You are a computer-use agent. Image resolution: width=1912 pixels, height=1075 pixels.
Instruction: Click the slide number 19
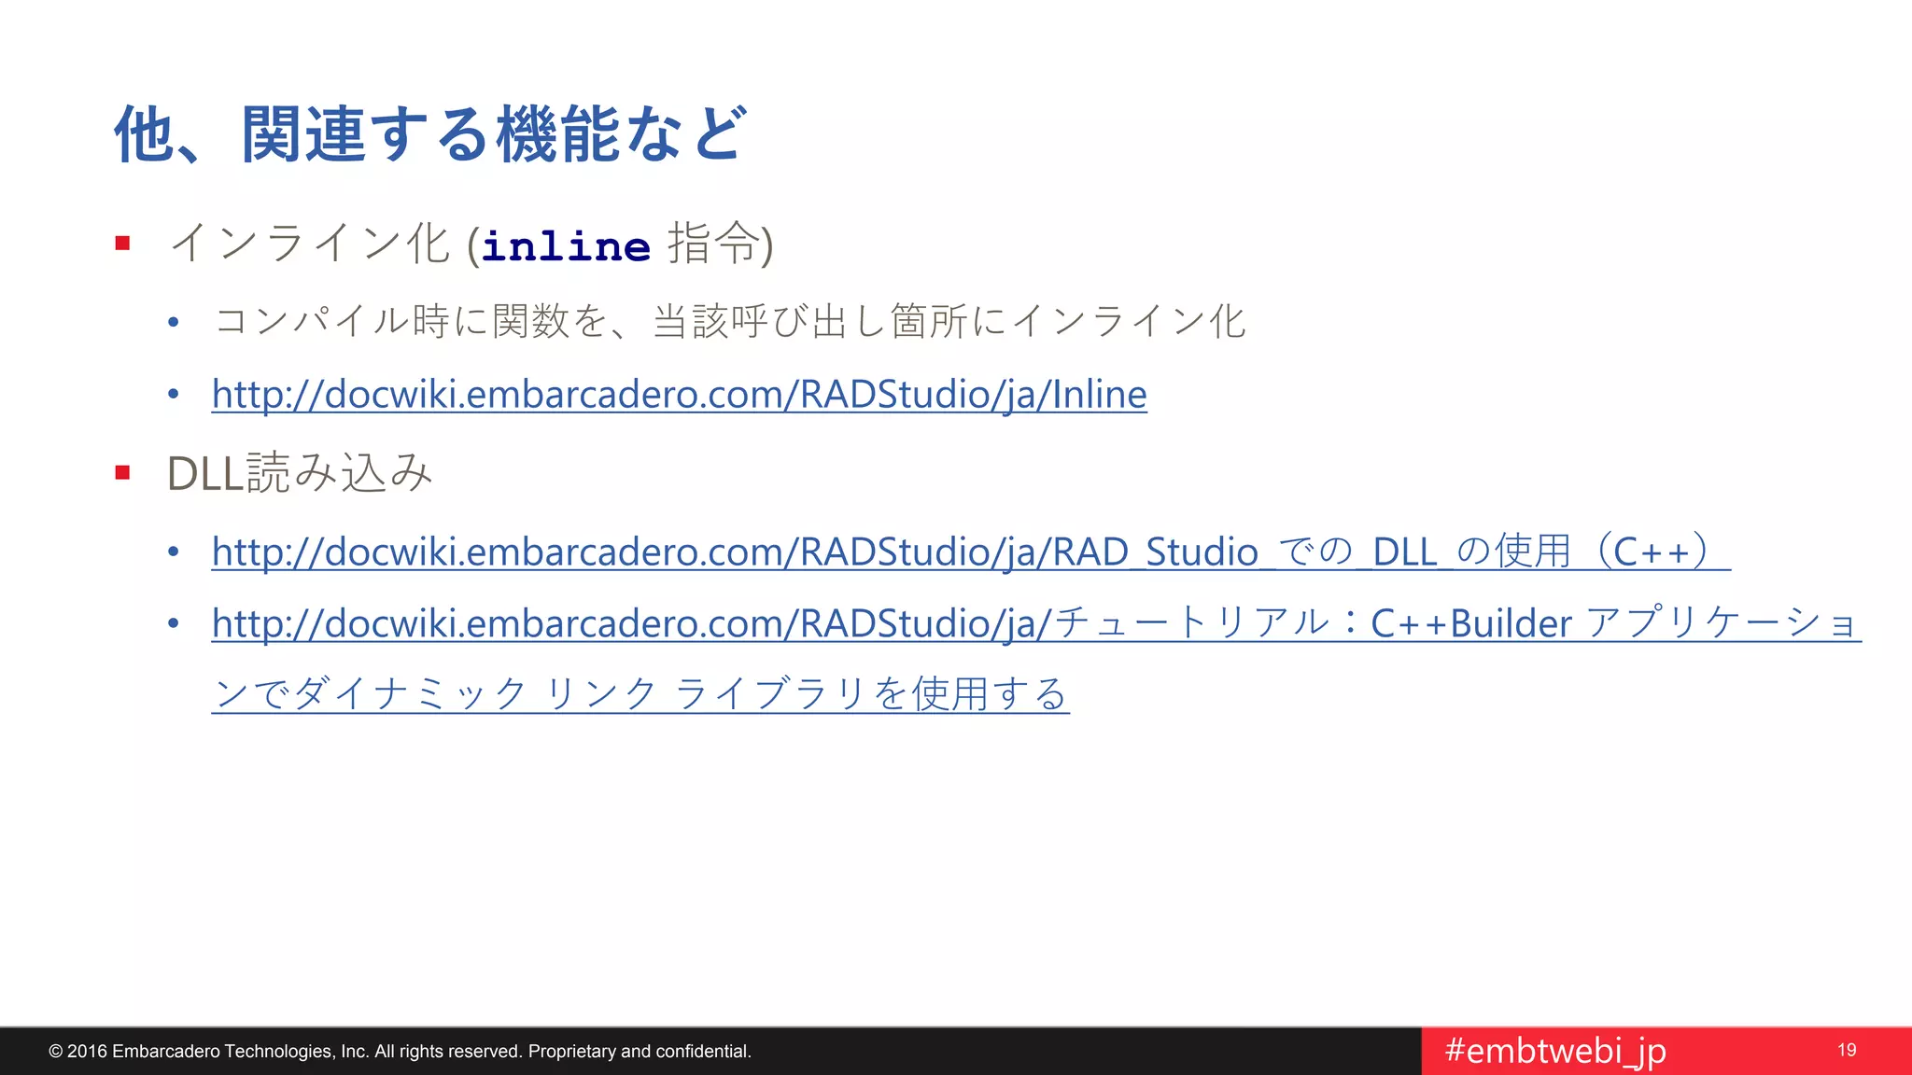(x=1847, y=1051)
